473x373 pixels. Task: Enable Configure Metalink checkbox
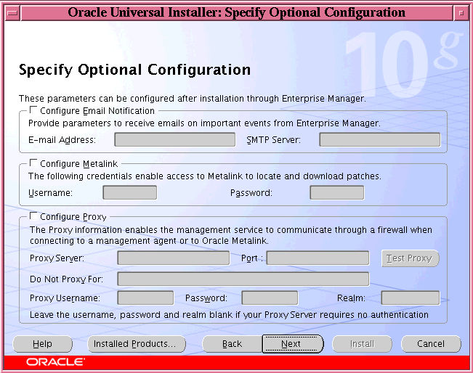click(33, 163)
